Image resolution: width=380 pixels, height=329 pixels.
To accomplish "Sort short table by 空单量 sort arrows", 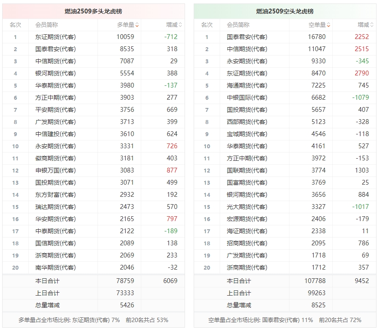I will tap(328, 25).
